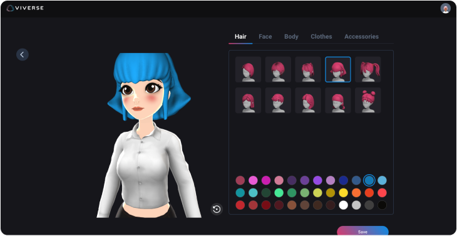Open the user profile avatar
This screenshot has width=457, height=236.
pos(445,9)
